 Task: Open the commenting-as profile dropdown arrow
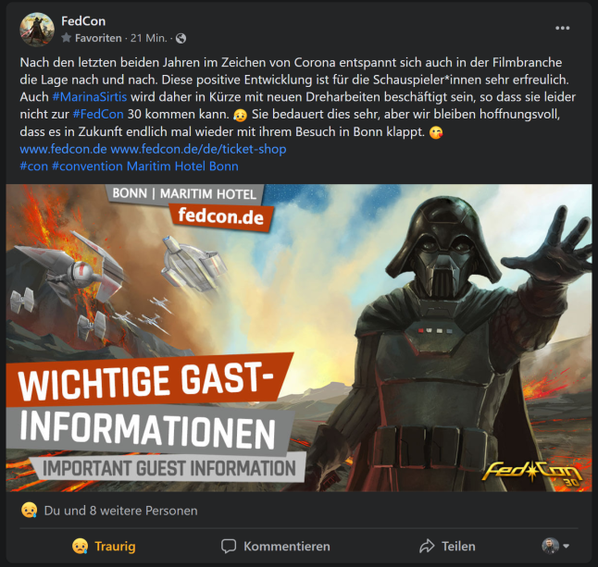566,546
